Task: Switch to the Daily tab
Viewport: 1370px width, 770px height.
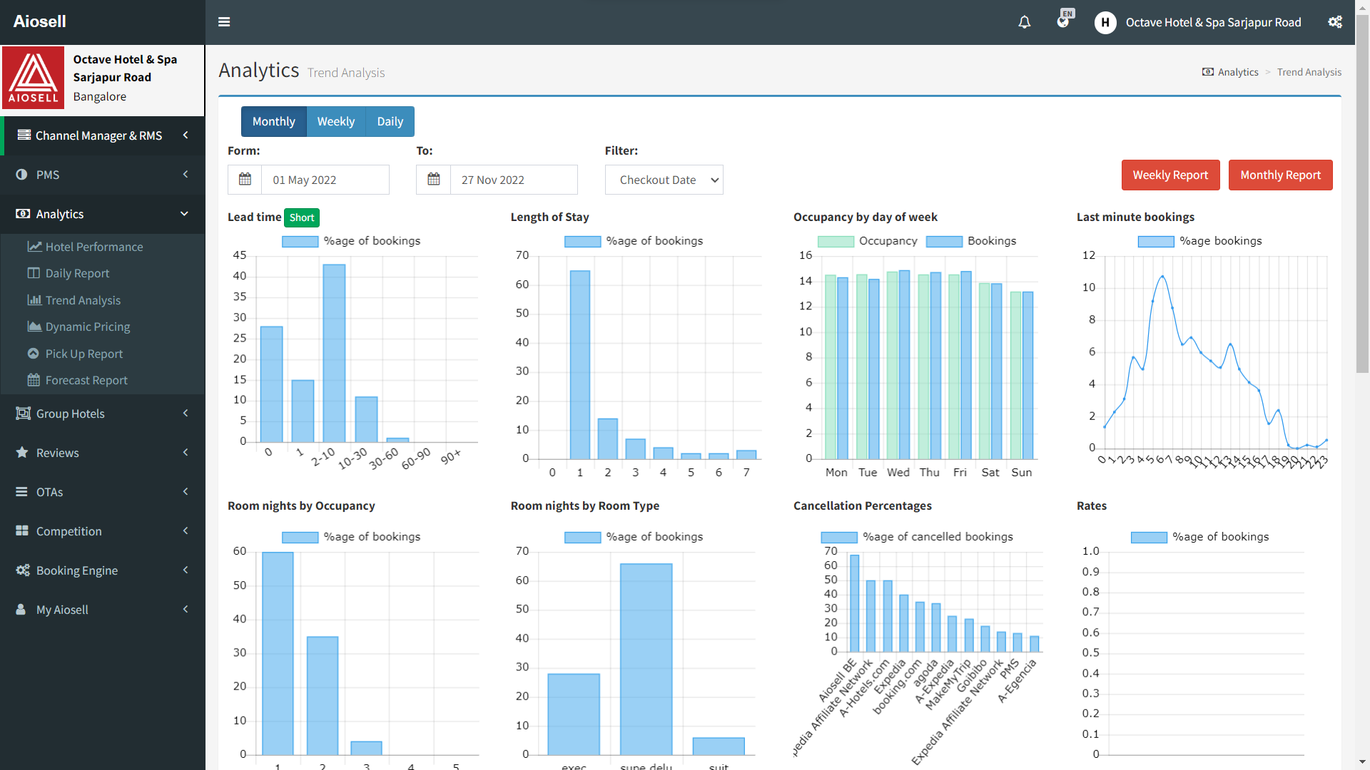Action: point(390,121)
